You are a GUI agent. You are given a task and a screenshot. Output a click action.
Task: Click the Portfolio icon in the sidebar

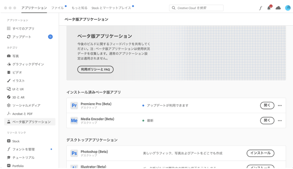coord(8,165)
